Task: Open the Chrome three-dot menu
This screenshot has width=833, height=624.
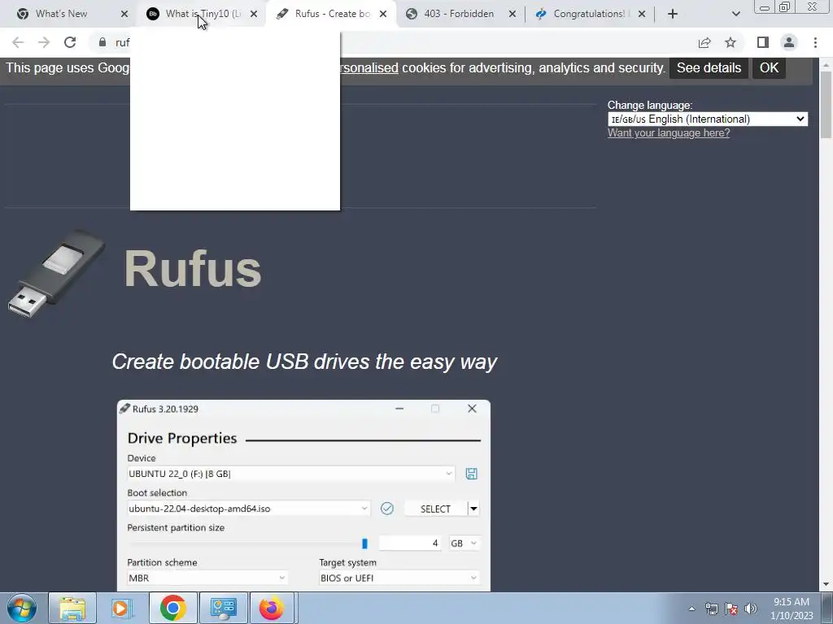Action: (815, 42)
